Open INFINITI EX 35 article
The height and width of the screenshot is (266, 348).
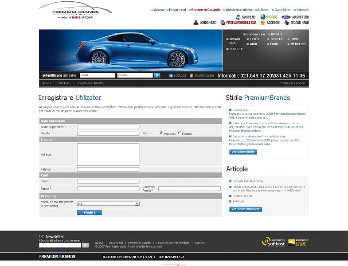coord(242,196)
